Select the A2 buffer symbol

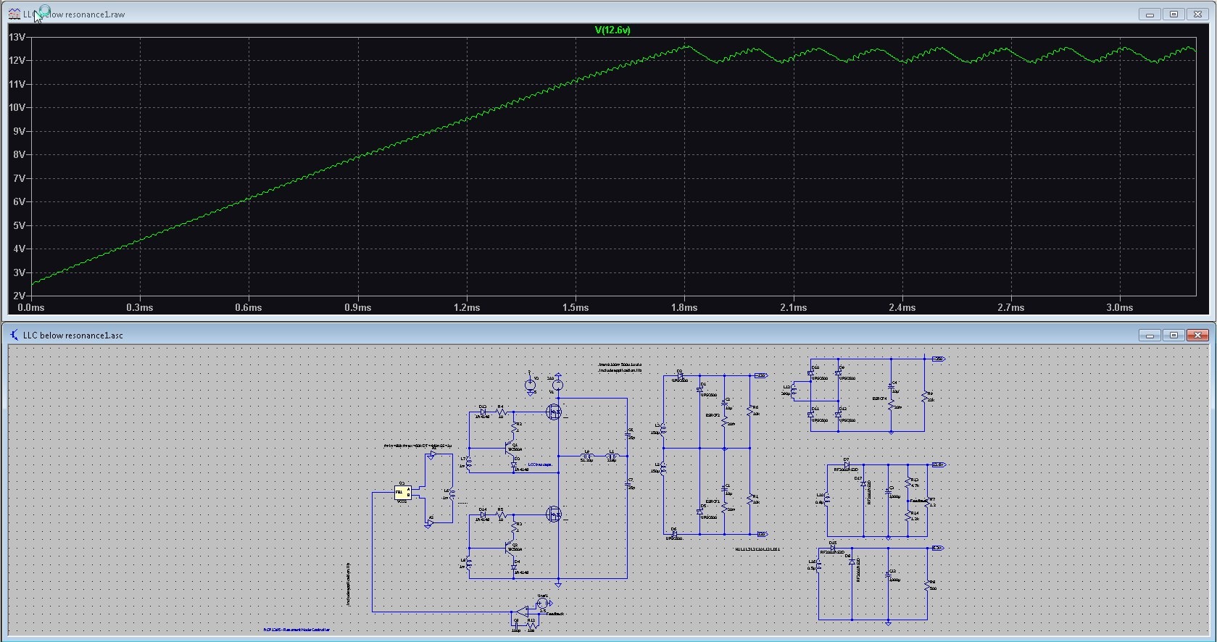[x=429, y=522]
